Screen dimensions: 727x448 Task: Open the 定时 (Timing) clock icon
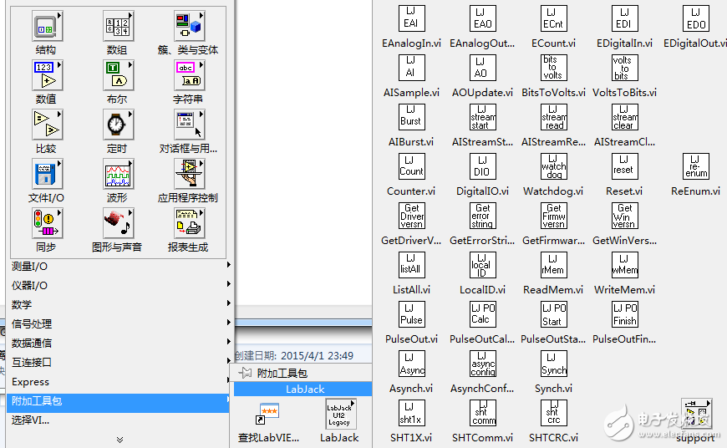(x=118, y=125)
